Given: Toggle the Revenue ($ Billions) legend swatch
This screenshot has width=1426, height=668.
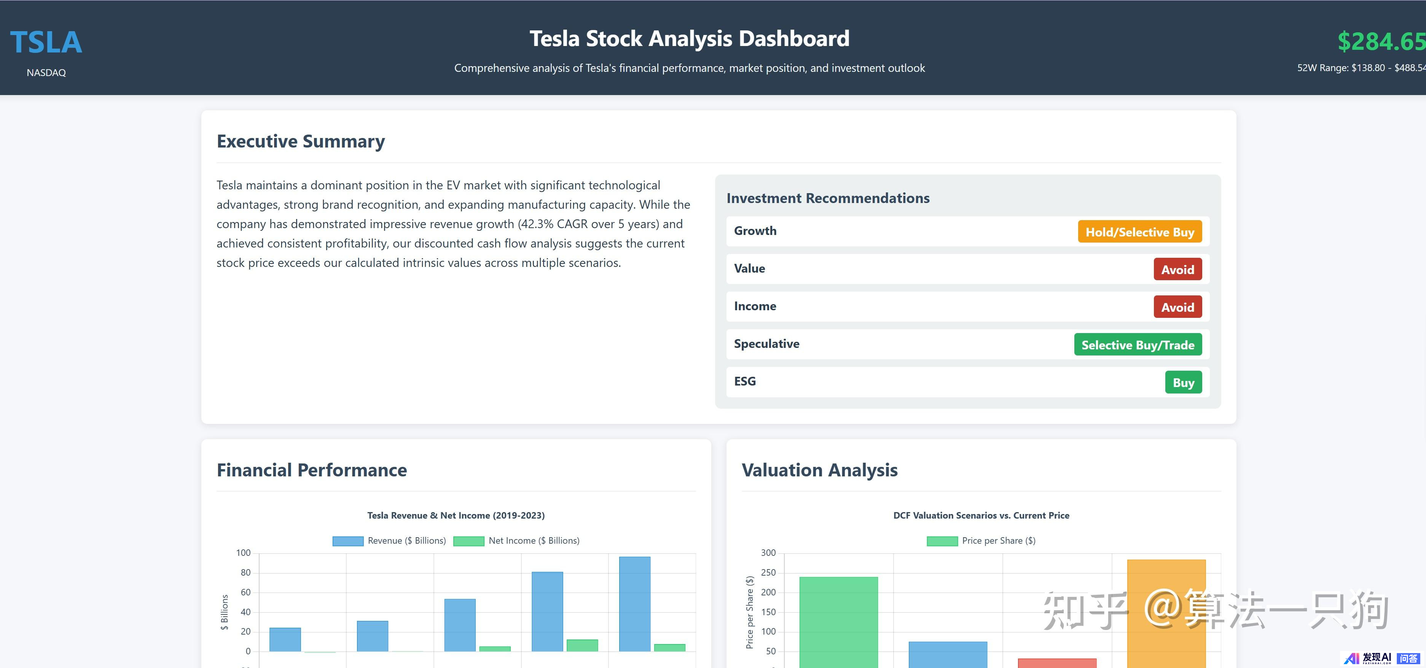Looking at the screenshot, I should [x=347, y=541].
